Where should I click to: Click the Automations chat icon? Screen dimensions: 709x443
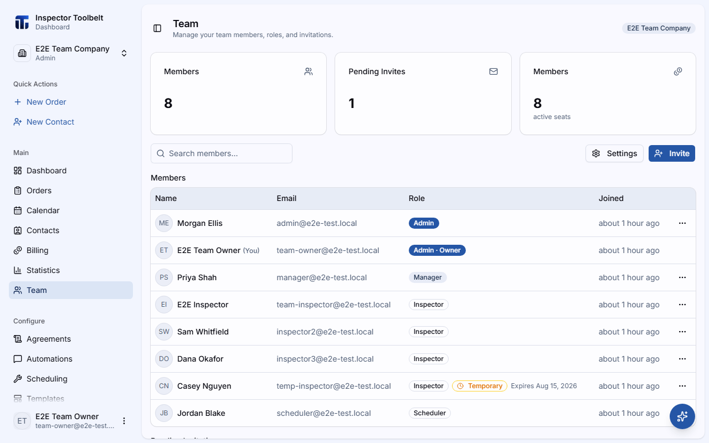18,359
